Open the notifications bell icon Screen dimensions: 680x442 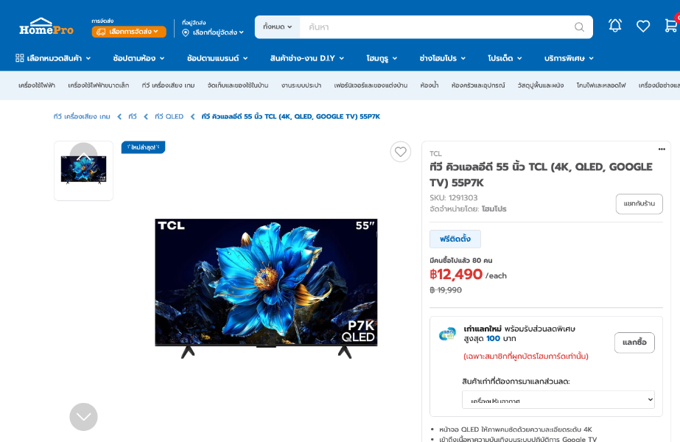click(615, 26)
